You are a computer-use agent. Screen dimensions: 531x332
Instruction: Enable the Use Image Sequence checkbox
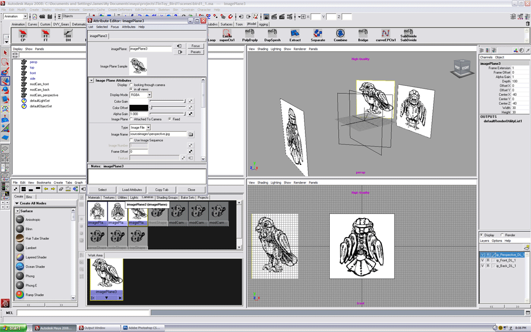pos(131,140)
